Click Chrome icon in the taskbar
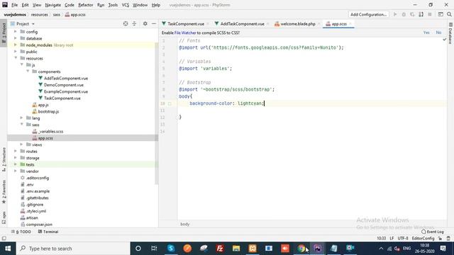 coord(301,249)
